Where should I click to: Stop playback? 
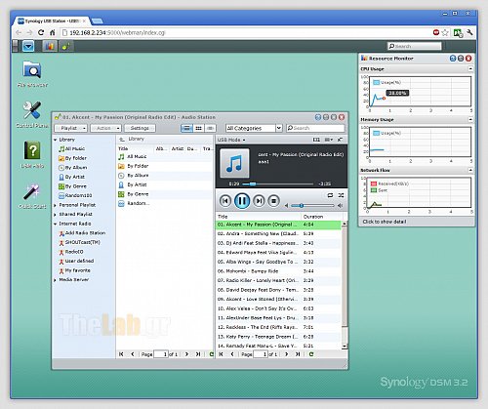point(274,201)
